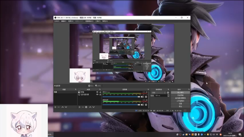Click the 滤镜 filters button on source toolbar
Screen dimensions: 244x137
(x=98, y=86)
